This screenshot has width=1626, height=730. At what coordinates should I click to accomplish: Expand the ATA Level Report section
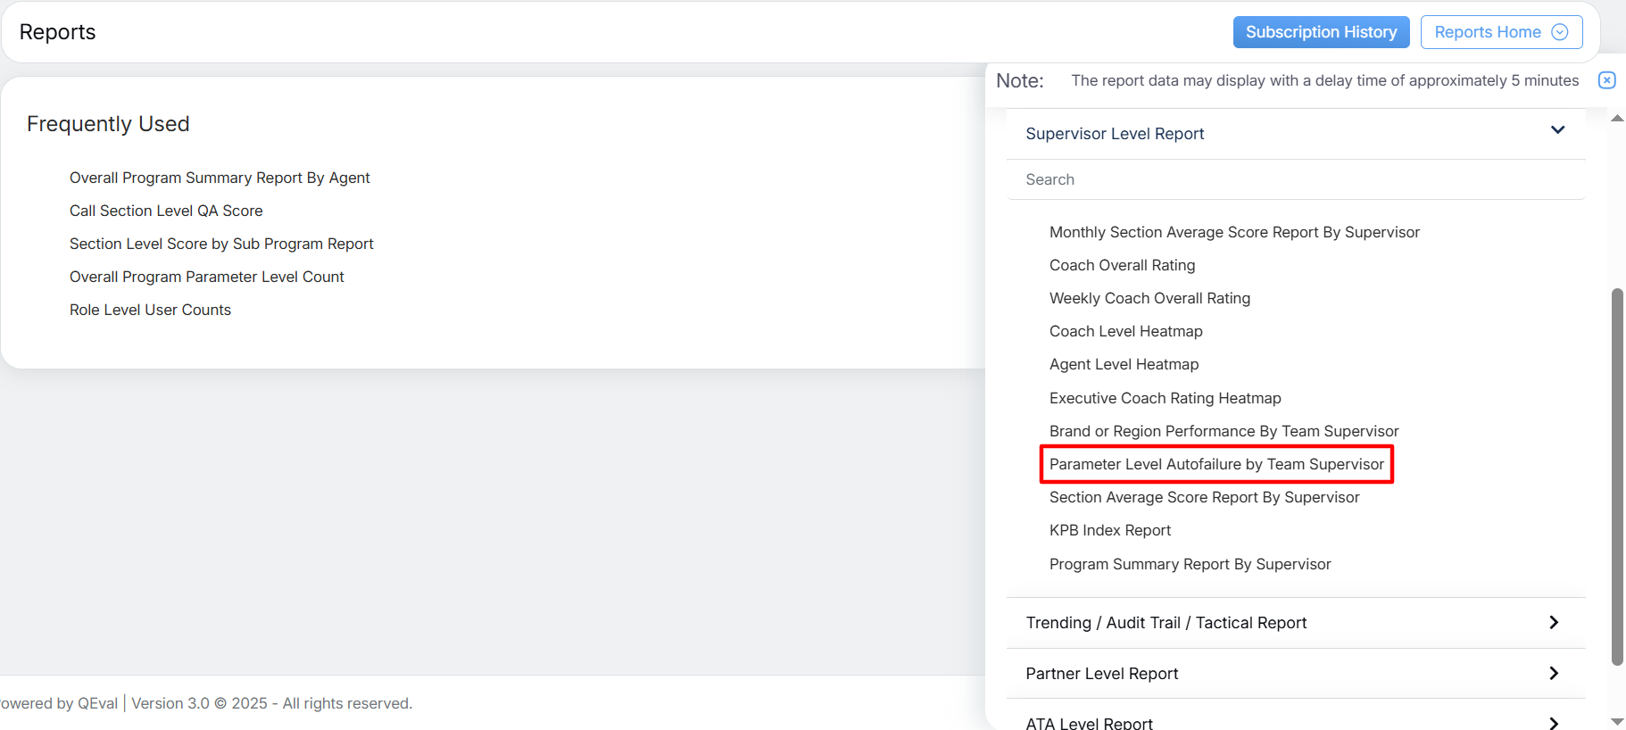[1554, 722]
